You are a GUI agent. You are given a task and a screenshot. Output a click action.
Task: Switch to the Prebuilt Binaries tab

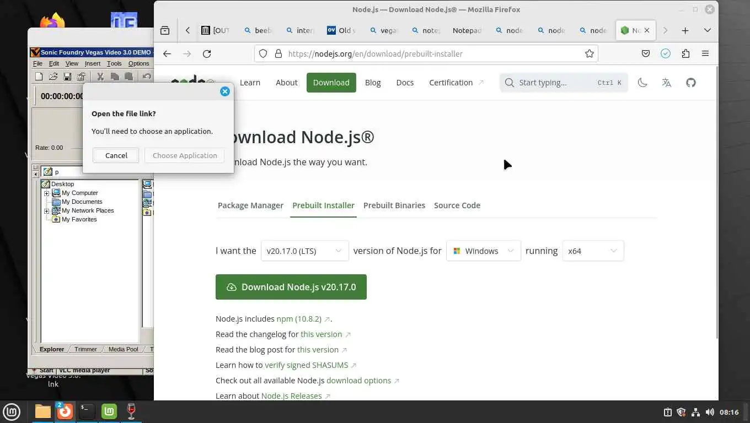click(394, 205)
